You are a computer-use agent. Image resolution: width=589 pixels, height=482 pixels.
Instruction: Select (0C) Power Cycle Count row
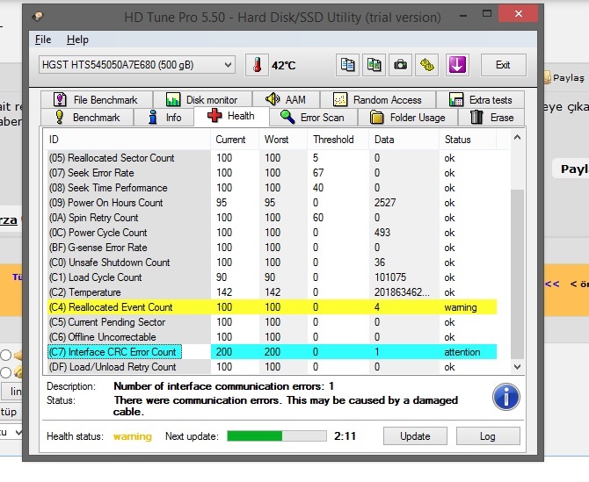(x=273, y=233)
